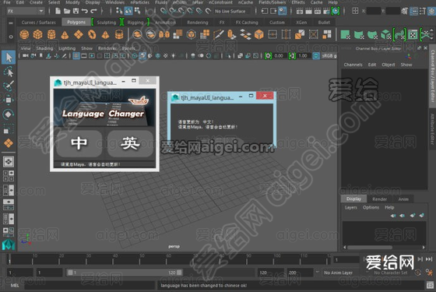Choose the Lasso select tool
The image size is (436, 292).
[x=9, y=72]
